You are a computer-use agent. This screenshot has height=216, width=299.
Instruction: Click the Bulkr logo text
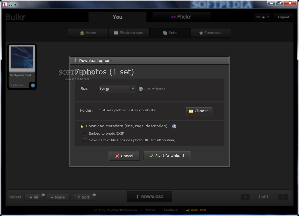pos(15,17)
